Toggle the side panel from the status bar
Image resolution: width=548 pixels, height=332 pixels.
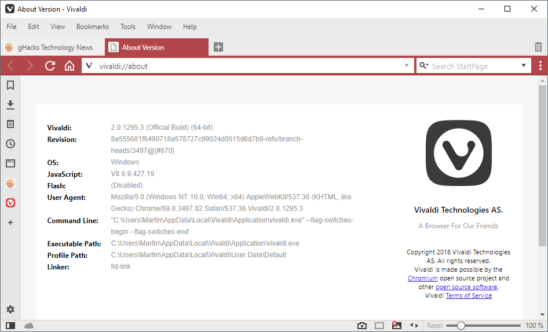pos(10,326)
